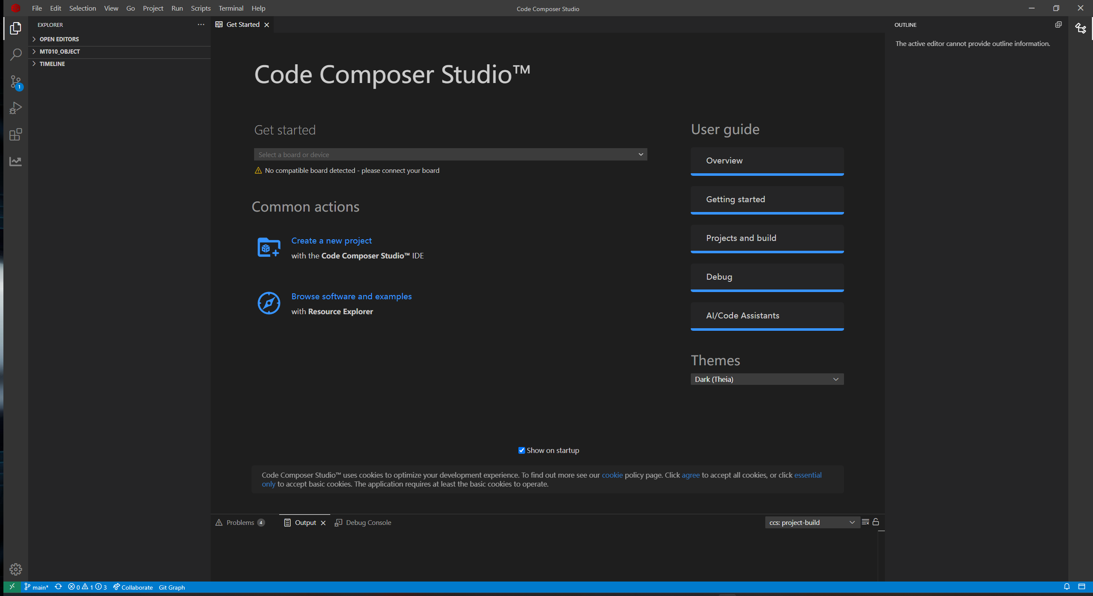1093x596 pixels.
Task: Open the Dark (Theia) themes dropdown
Action: (x=767, y=379)
